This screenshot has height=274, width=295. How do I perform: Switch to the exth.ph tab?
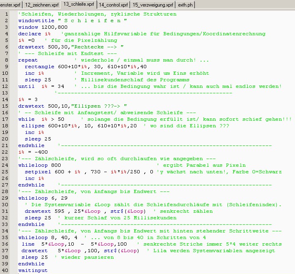[185, 5]
